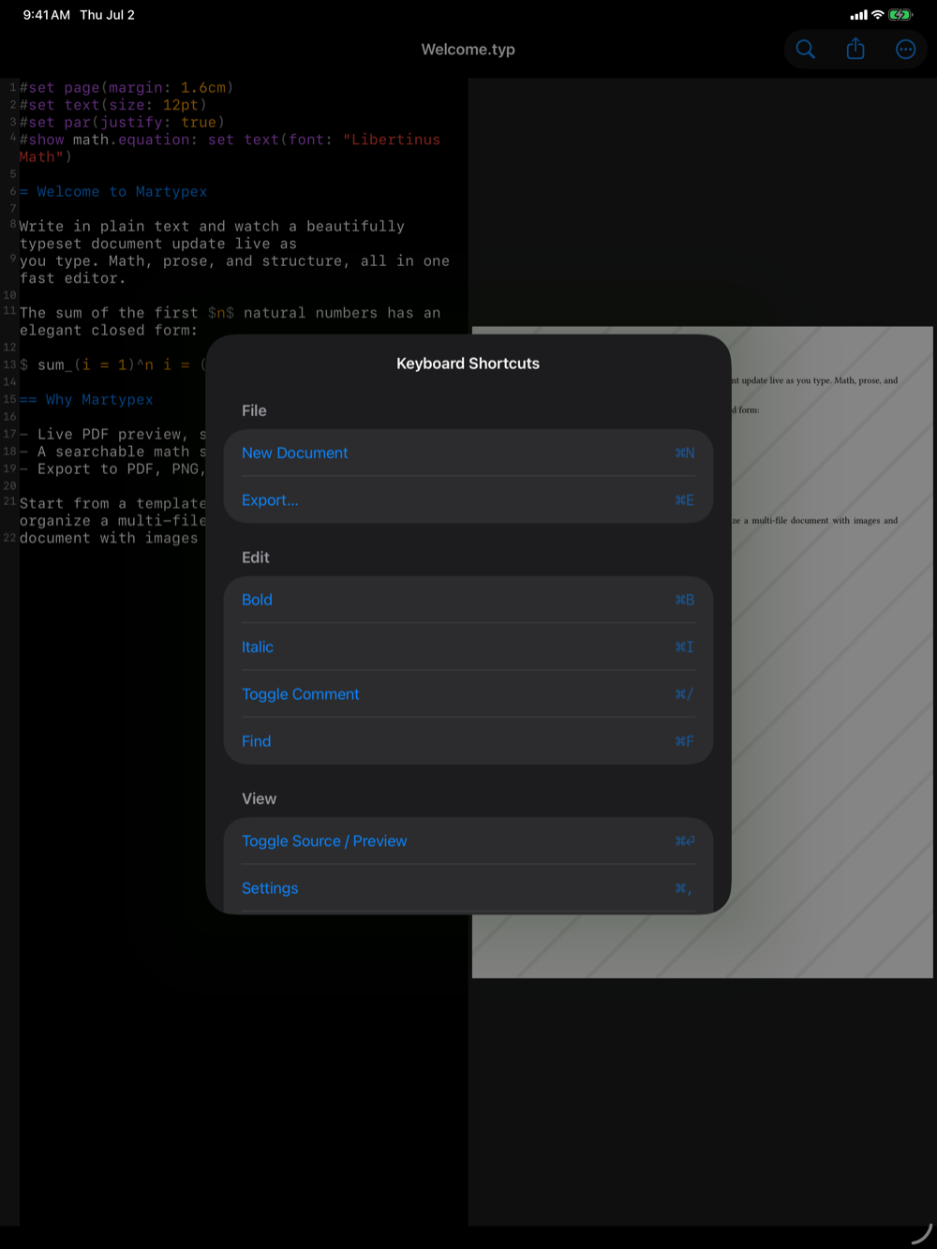Click editor line '#set text(size: 12pt)'
This screenshot has height=1249, width=937.
[113, 105]
